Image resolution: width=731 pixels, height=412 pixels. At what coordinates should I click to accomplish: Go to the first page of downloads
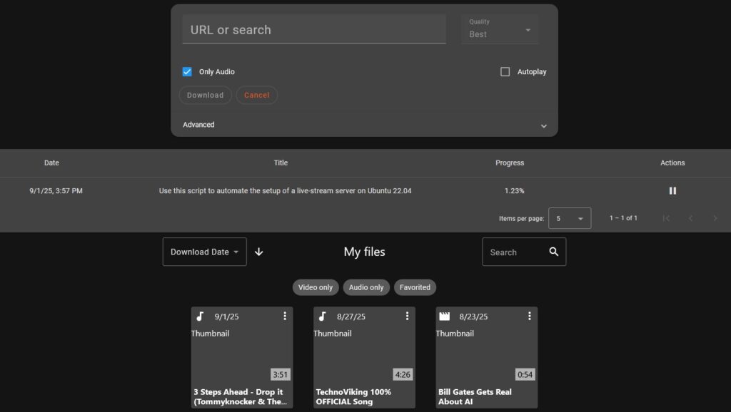pyautogui.click(x=666, y=218)
